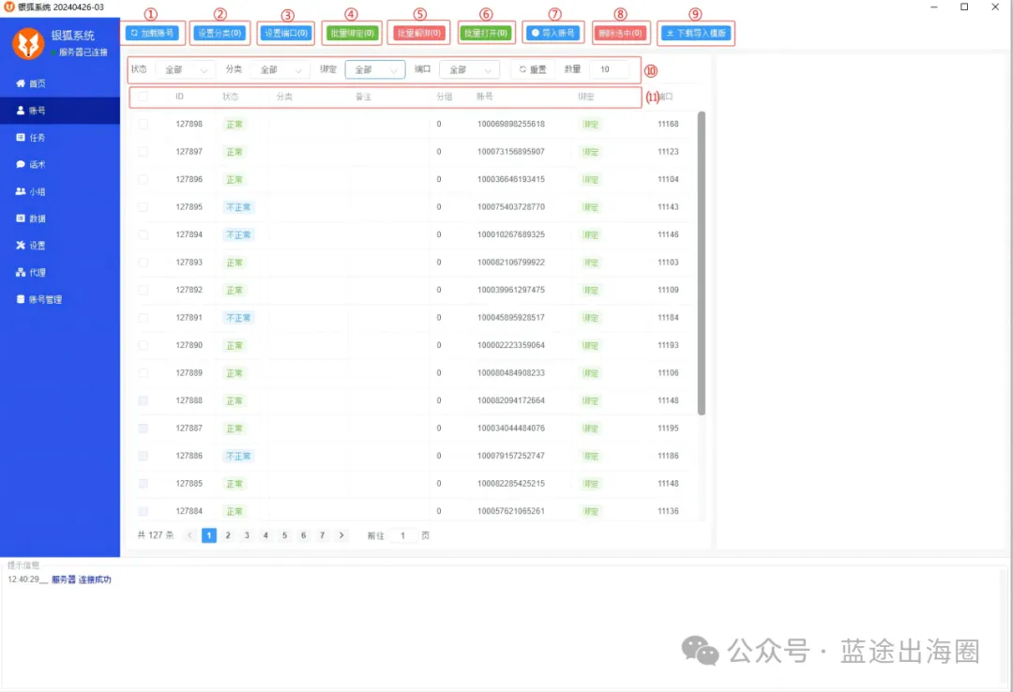
Task: Click the 服务器 连接成功 log message
Action: pos(82,579)
